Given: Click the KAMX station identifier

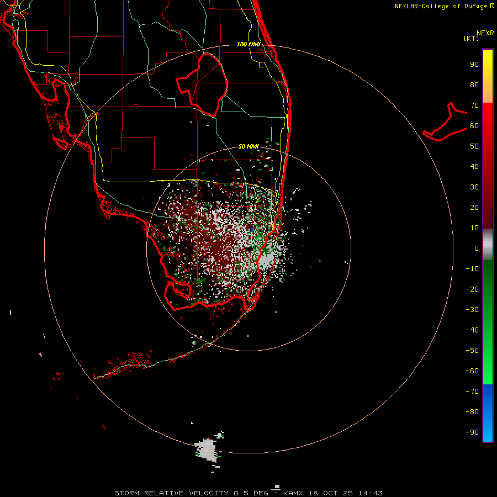Looking at the screenshot, I should (x=293, y=493).
